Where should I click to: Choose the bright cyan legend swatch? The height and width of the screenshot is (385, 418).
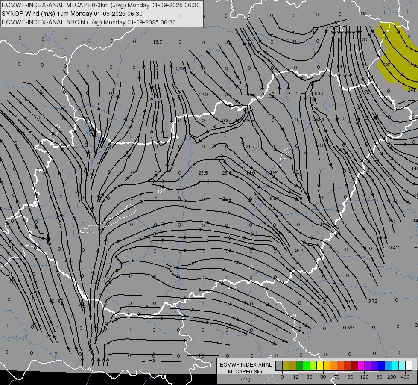click(396, 366)
